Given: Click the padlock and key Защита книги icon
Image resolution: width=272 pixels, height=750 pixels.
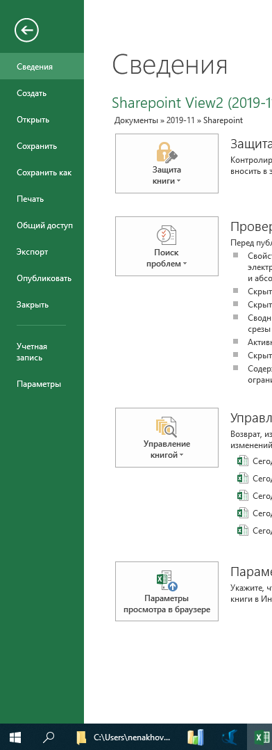Looking at the screenshot, I should pyautogui.click(x=167, y=152).
